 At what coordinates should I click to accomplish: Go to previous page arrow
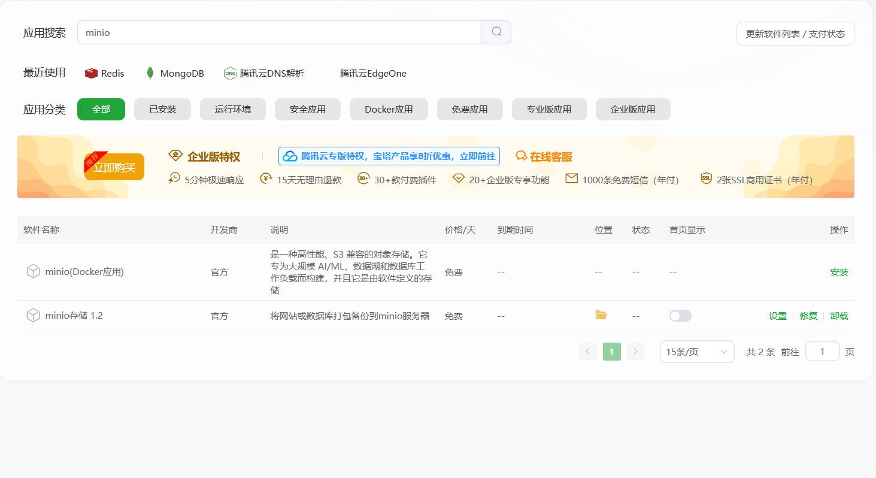[x=587, y=352]
